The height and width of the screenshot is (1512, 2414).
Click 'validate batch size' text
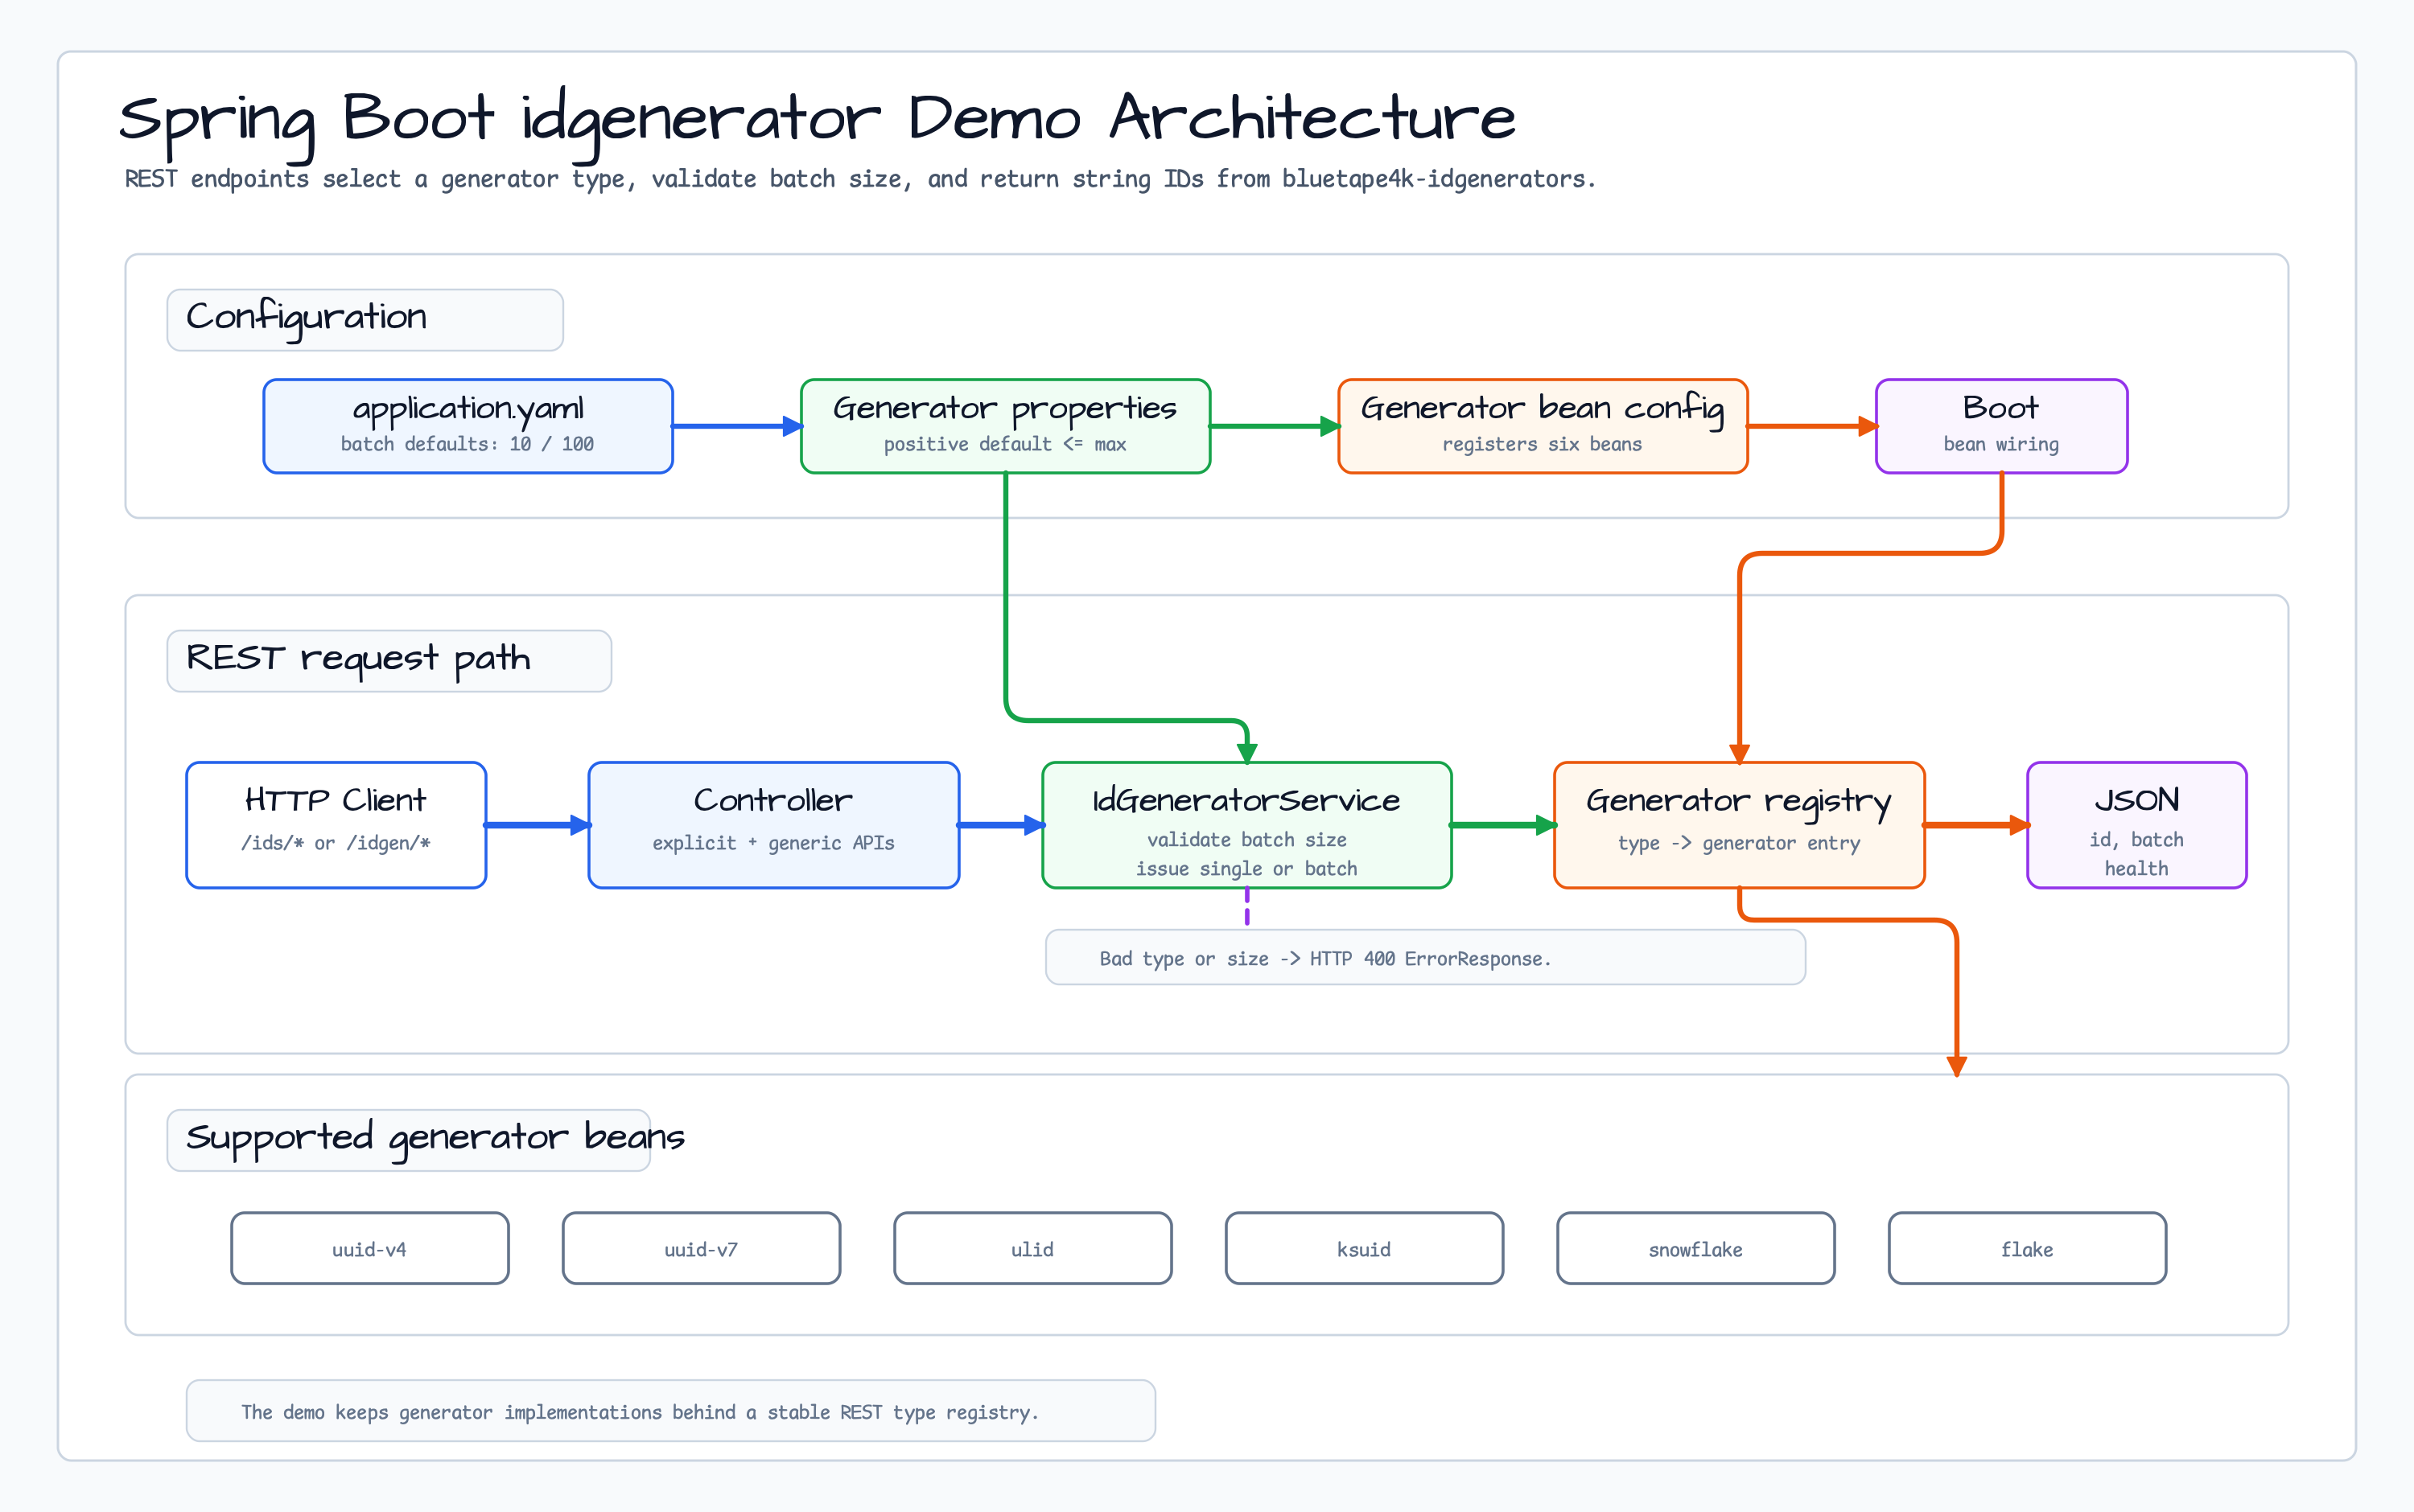1246,840
